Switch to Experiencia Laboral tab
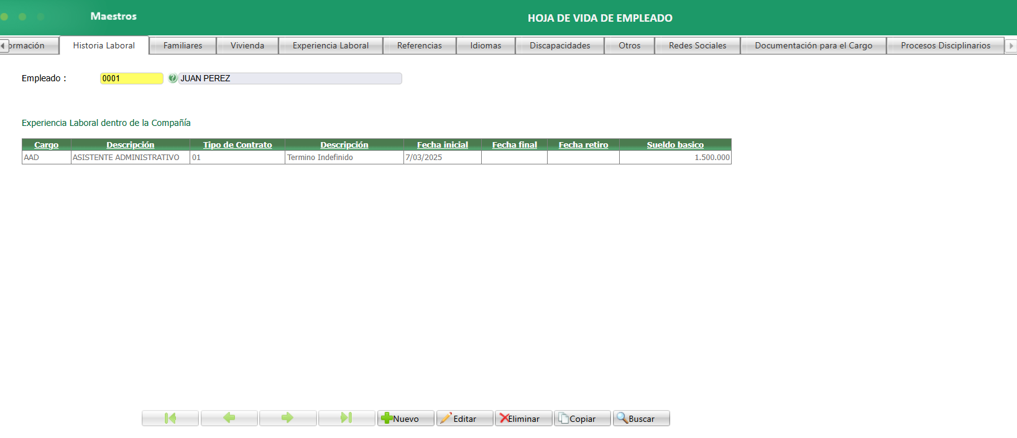 point(331,45)
